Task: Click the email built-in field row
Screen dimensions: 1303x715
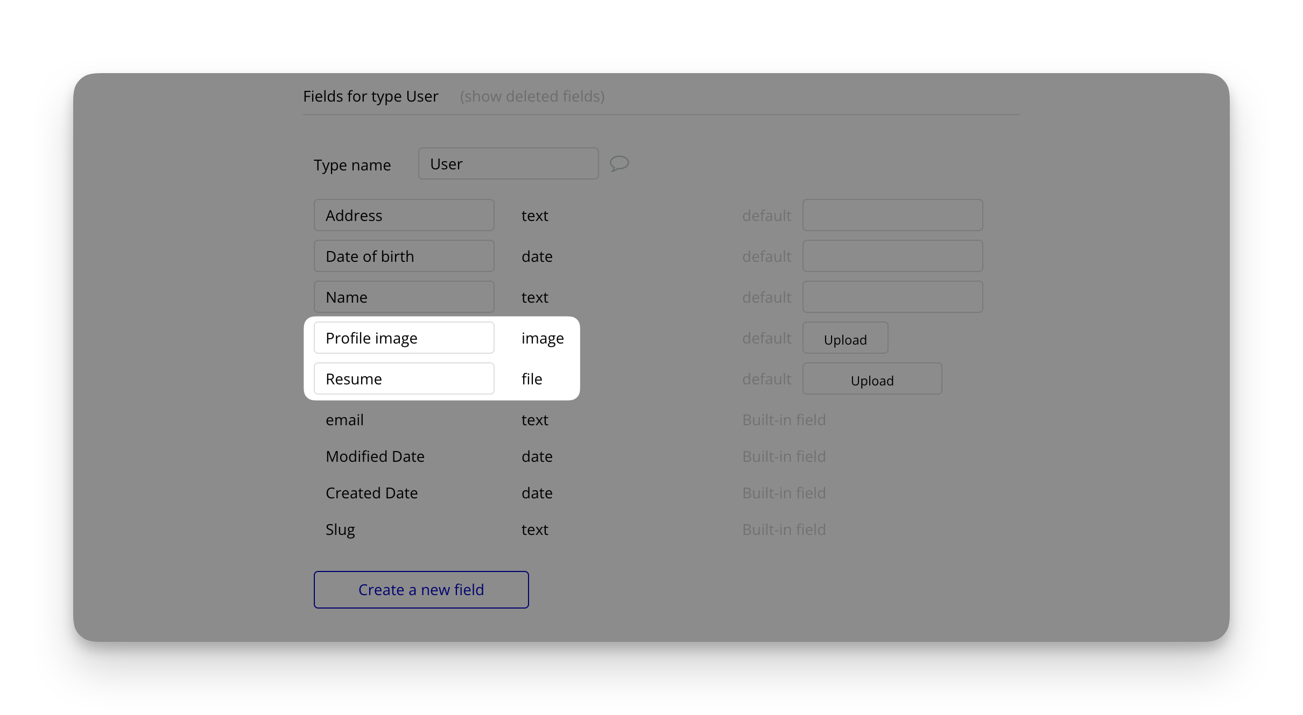Action: pos(344,420)
